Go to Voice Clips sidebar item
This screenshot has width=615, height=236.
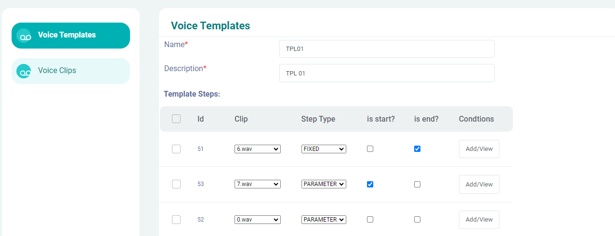tap(71, 71)
